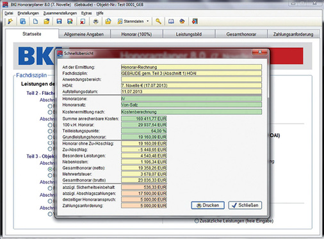Click the selected radio button under Teil 3
This screenshot has height=239, width=324.
coord(50,169)
